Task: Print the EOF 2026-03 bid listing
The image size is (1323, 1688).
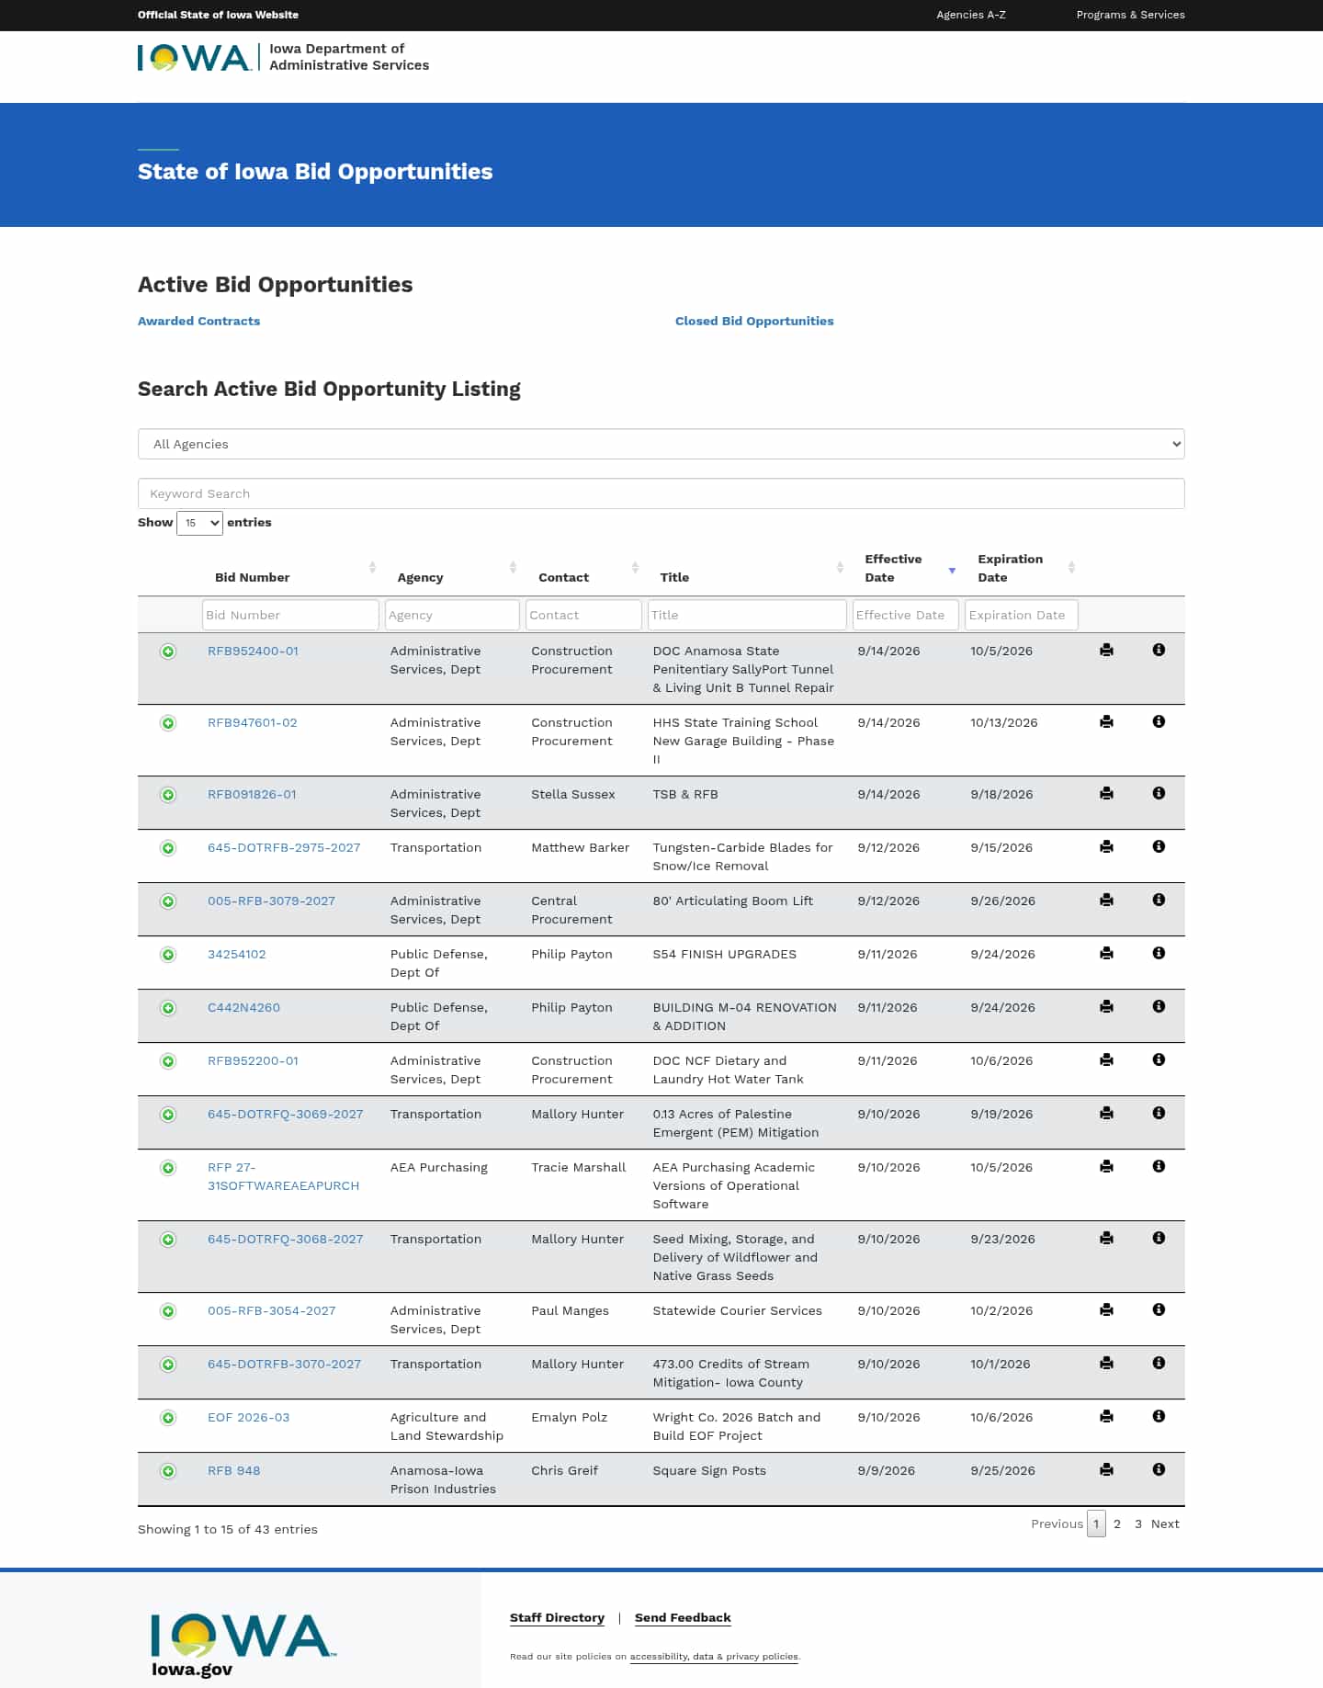Action: (x=1106, y=1416)
